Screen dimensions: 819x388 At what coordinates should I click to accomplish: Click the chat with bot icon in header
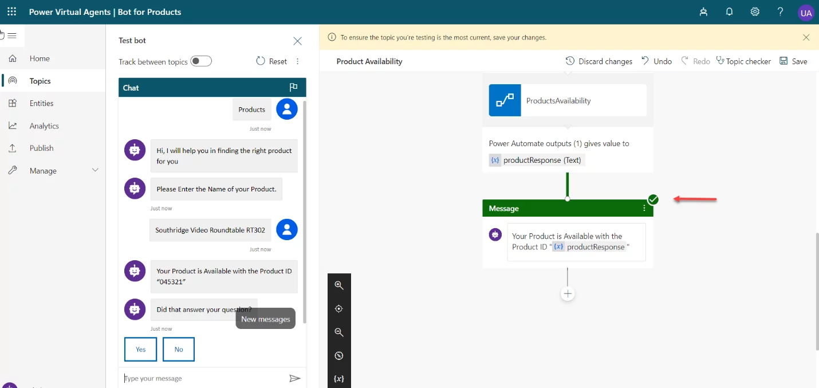pyautogui.click(x=703, y=12)
